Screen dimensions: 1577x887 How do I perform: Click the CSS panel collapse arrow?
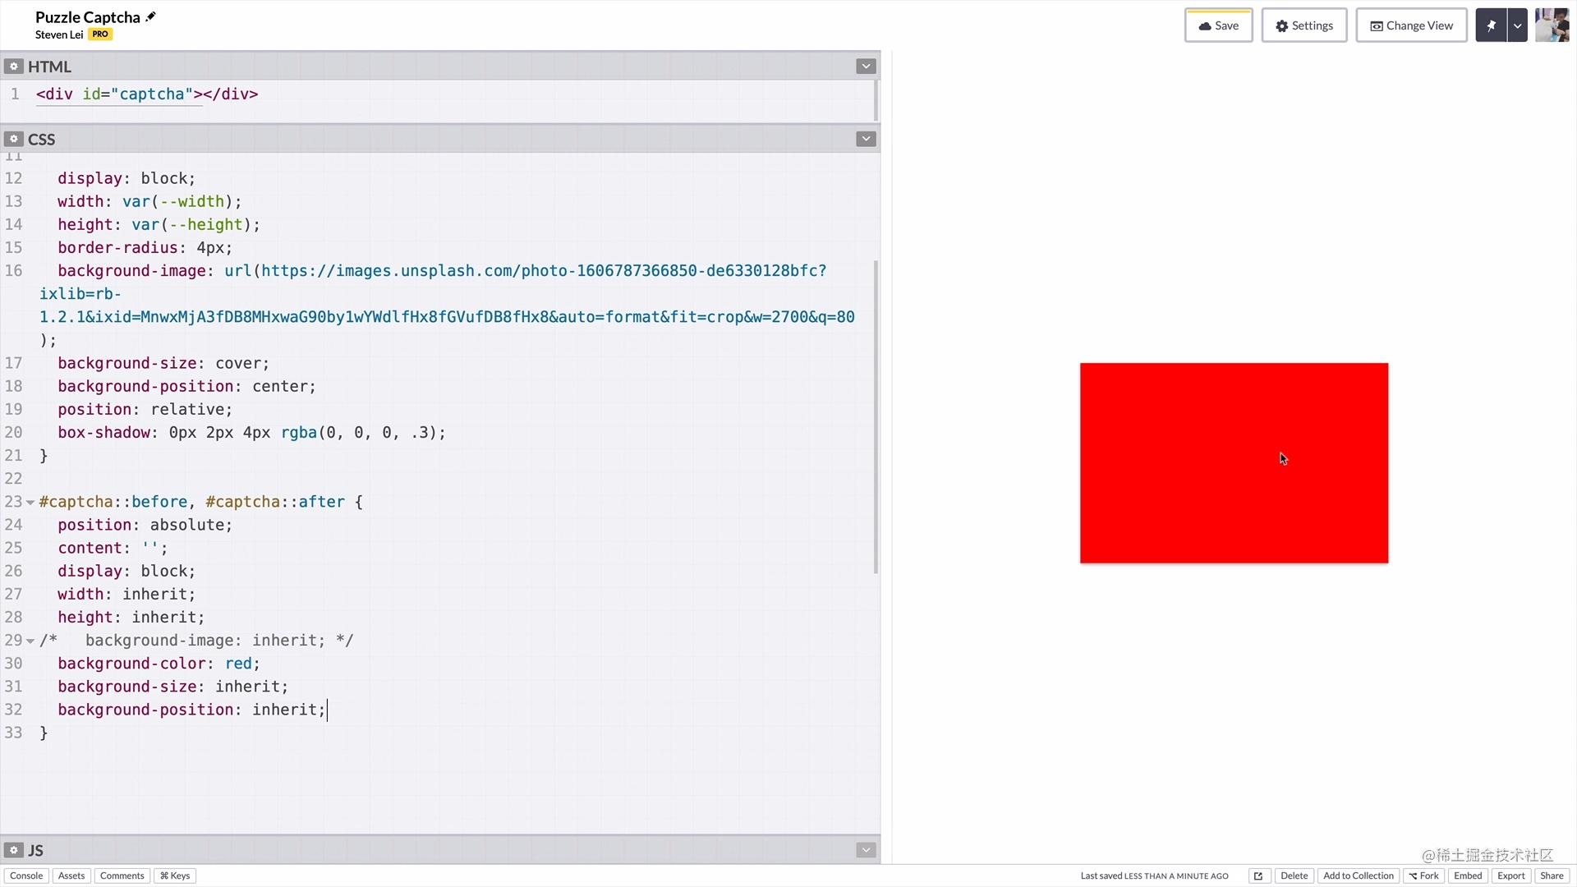tap(866, 139)
